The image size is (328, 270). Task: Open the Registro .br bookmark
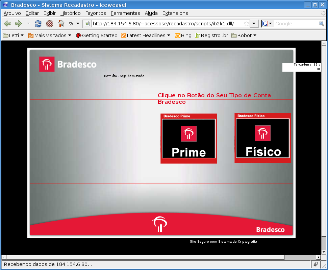212,35
